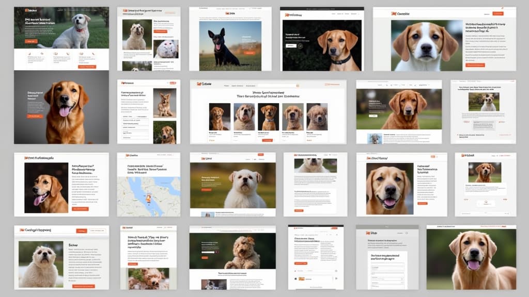
Task: Click the bookmark icon beside the article title
Action: 337,235
